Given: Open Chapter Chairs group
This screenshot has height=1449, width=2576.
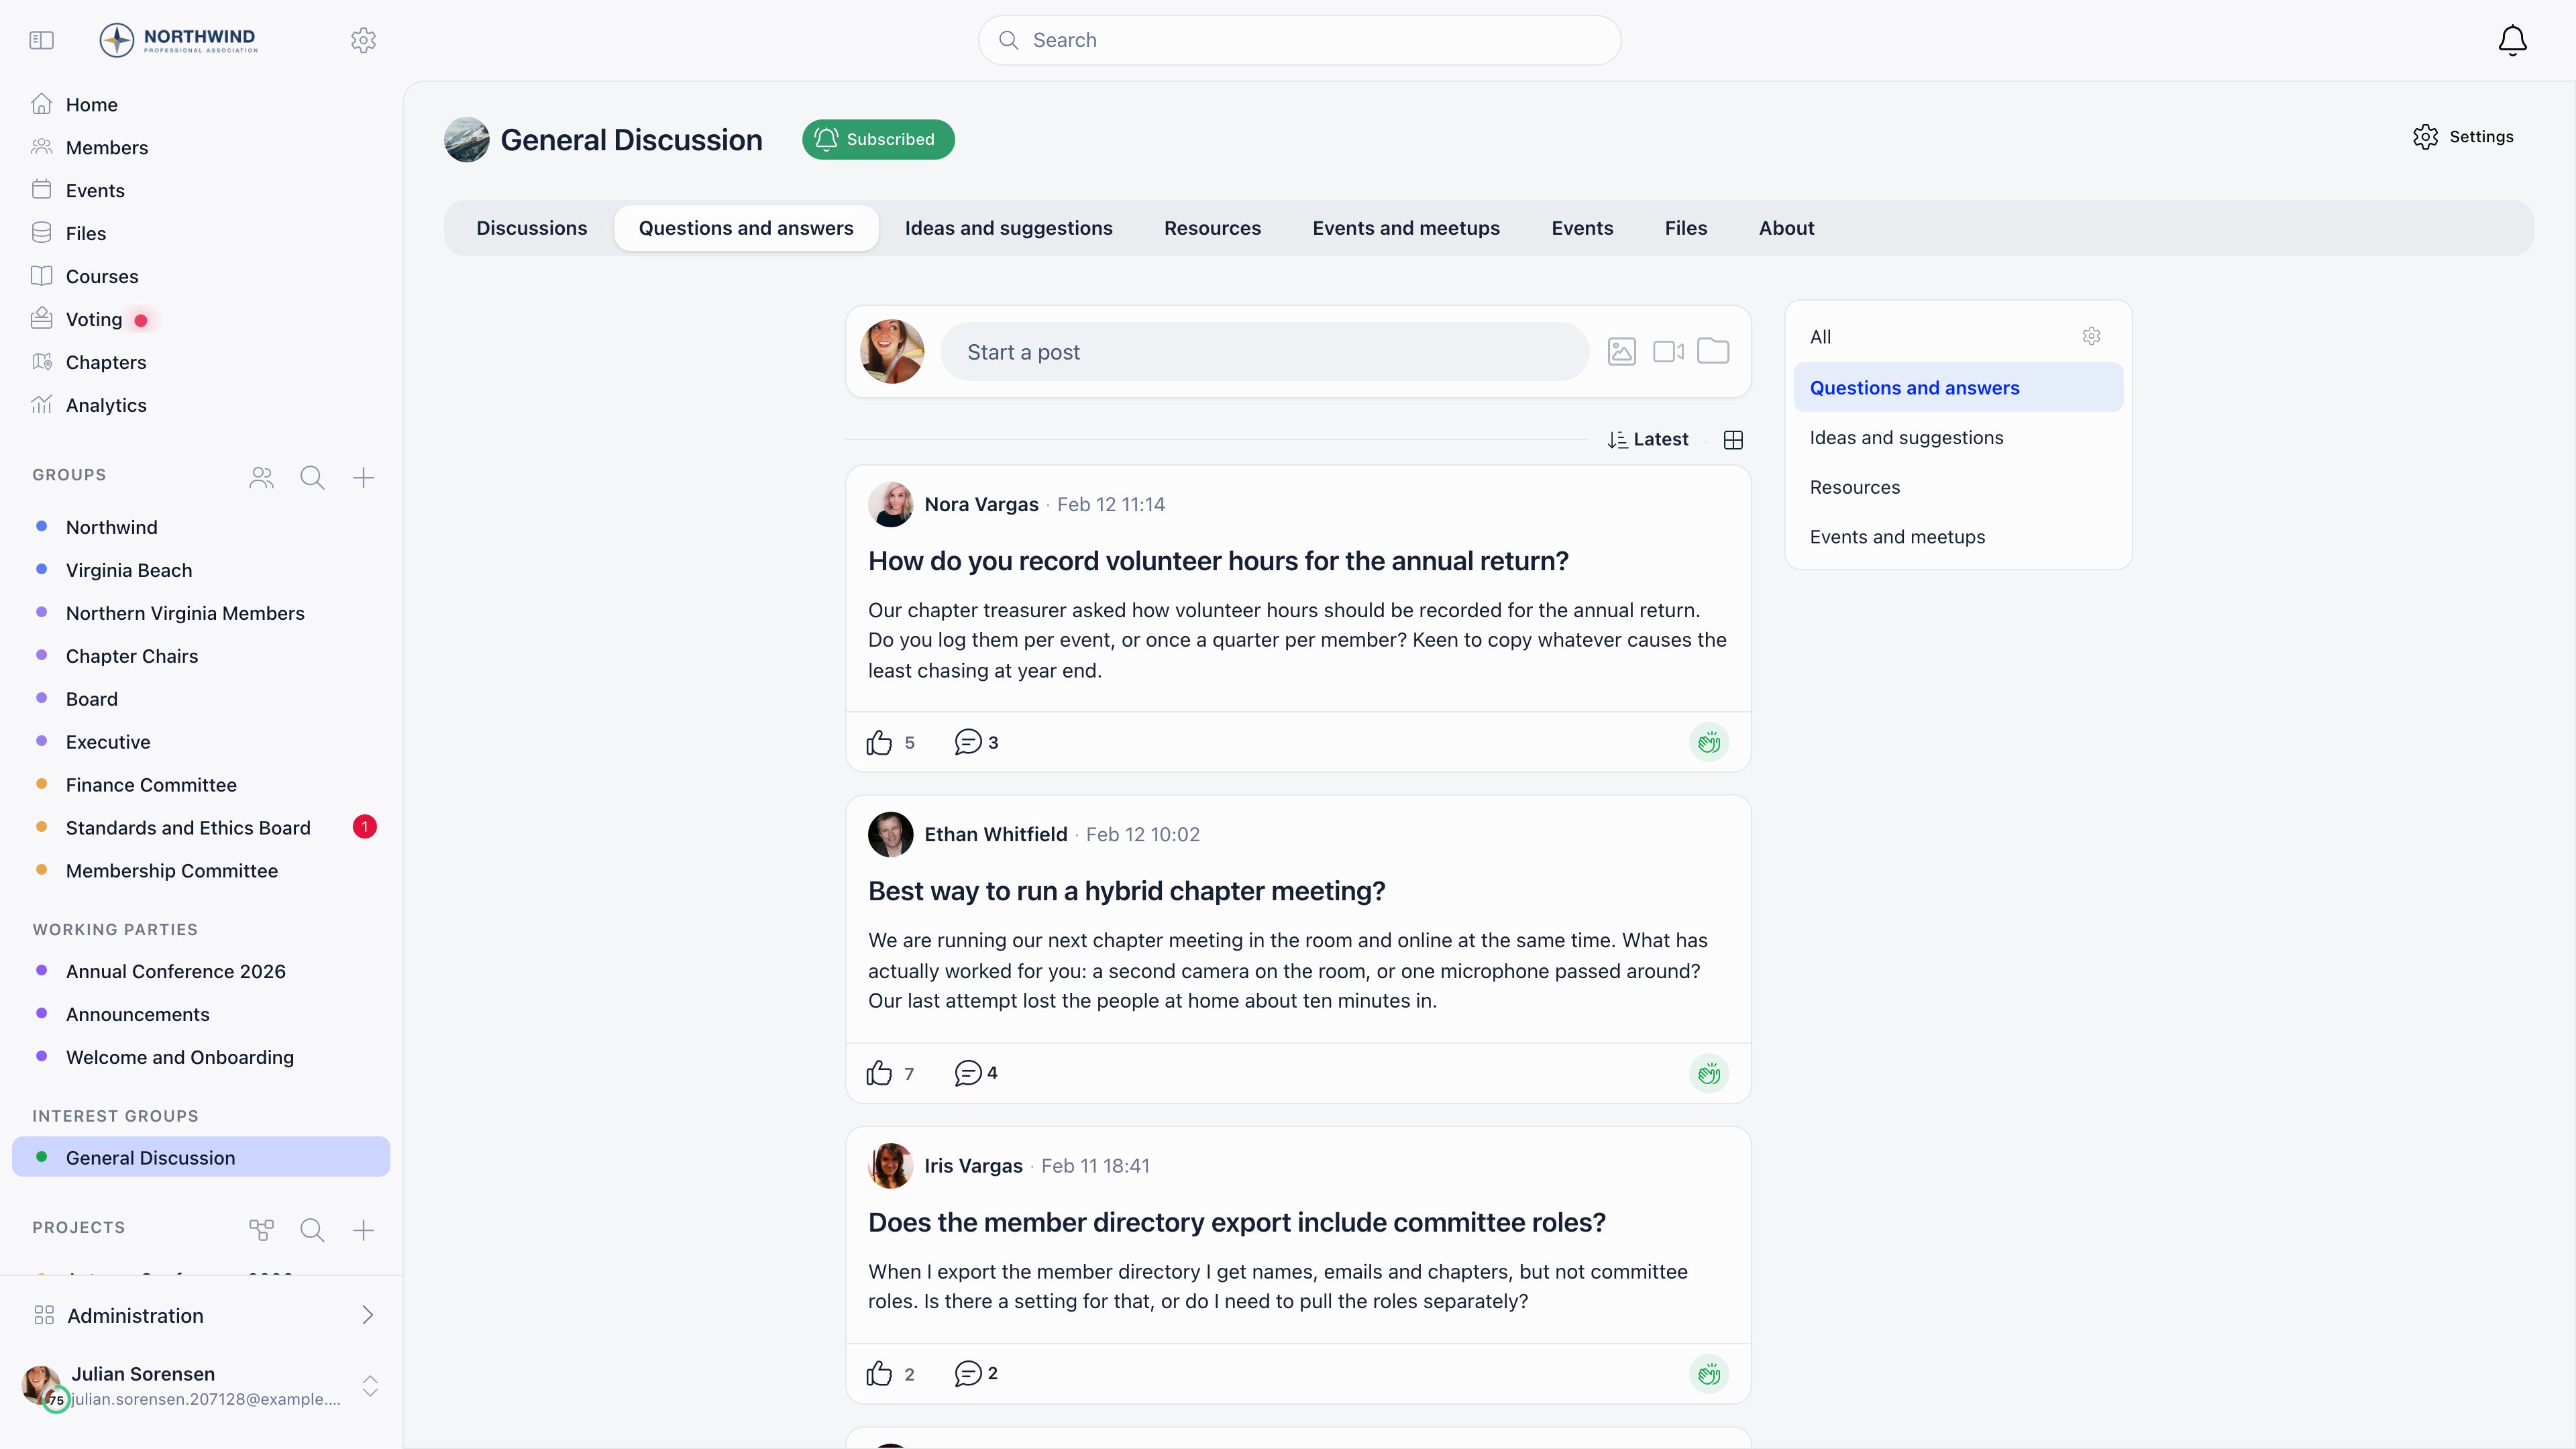Looking at the screenshot, I should click(201, 656).
